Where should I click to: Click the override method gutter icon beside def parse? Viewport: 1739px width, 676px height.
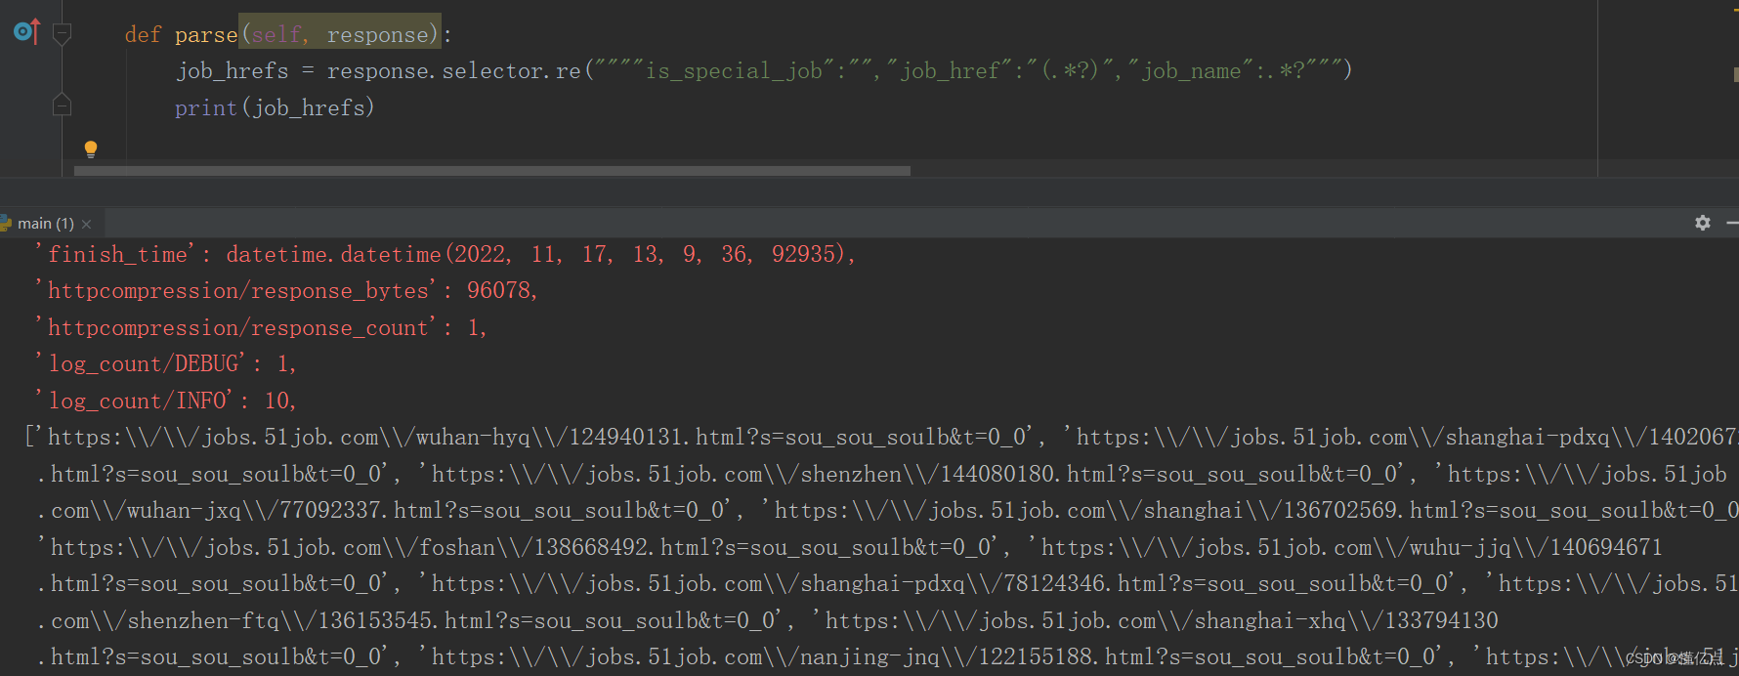(x=26, y=32)
